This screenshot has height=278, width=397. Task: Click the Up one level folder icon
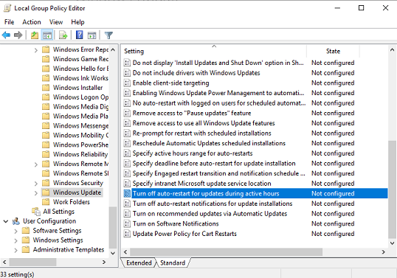35,35
